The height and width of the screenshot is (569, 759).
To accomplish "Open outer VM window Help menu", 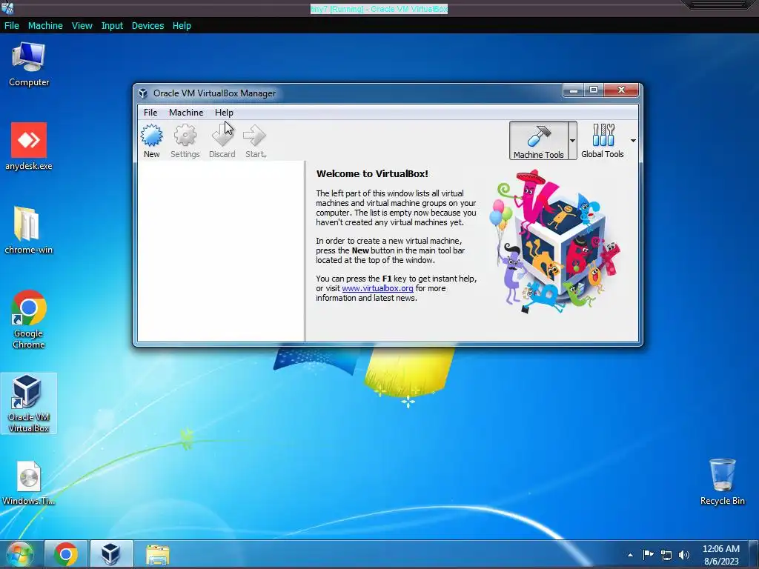I will pyautogui.click(x=182, y=26).
